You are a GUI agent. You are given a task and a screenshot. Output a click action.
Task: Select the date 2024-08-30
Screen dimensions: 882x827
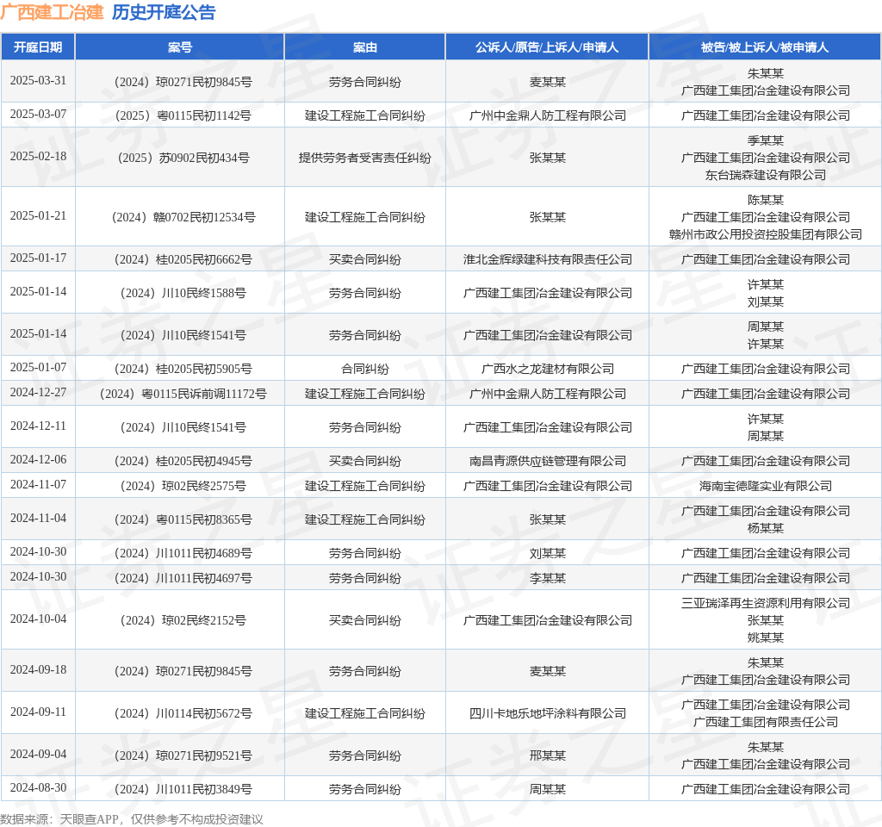(38, 787)
